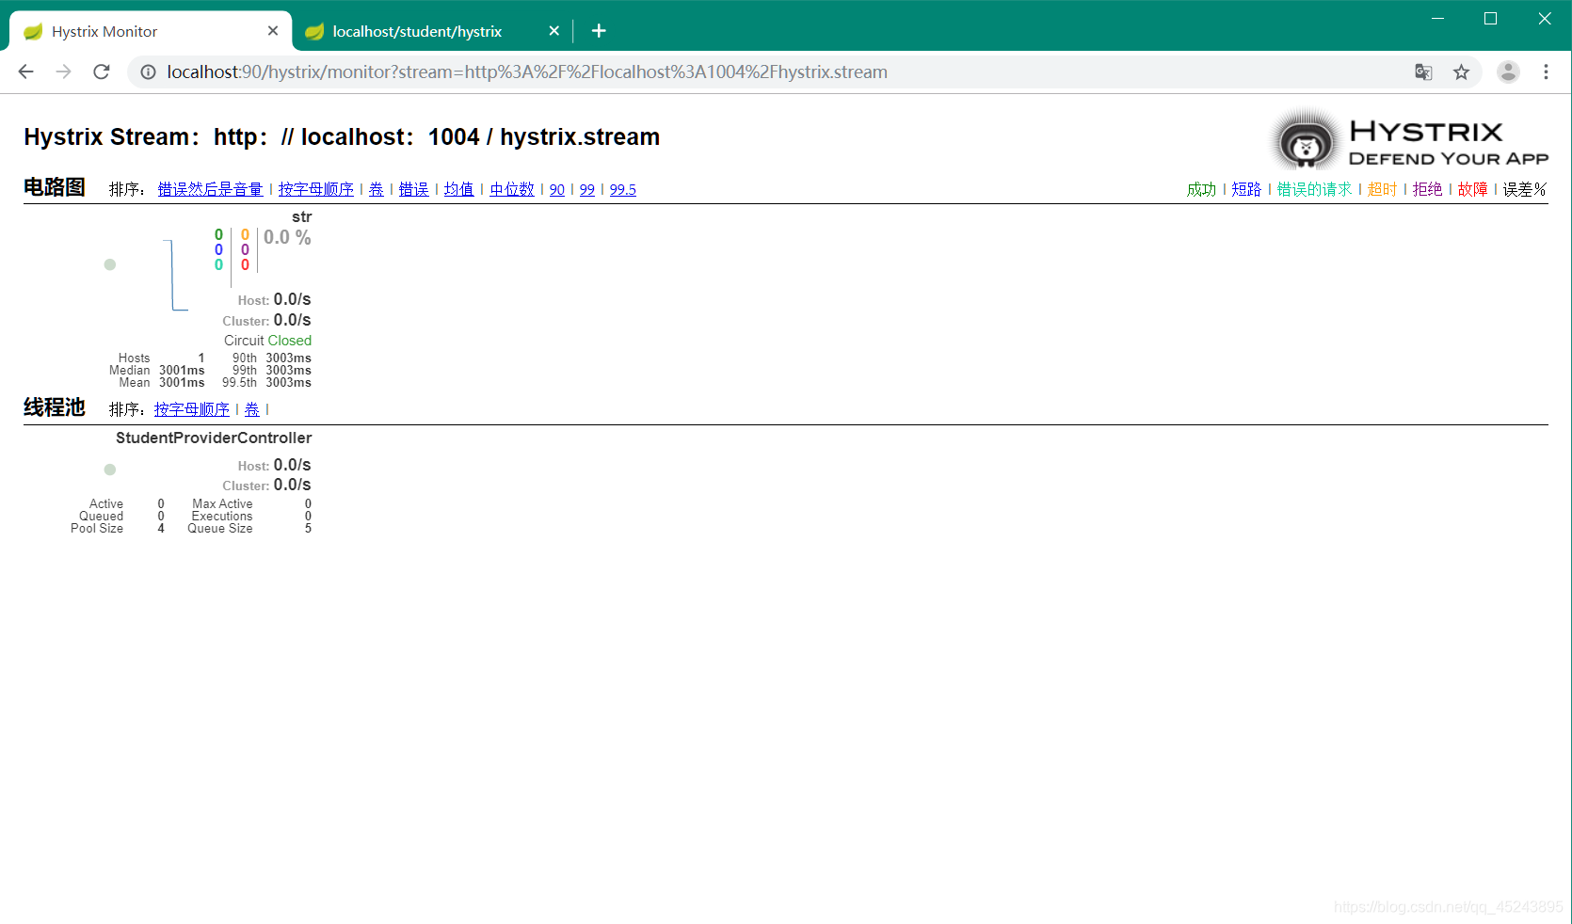Click the thread pool status circle

point(110,470)
